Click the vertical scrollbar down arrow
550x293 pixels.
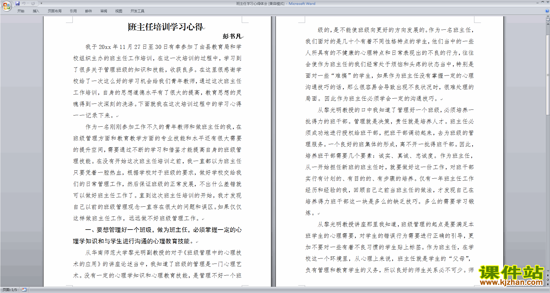548,271
